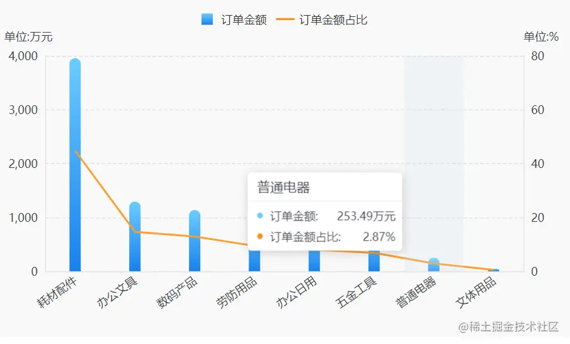Click the 文体用品 axis label
This screenshot has width=570, height=344.
[x=475, y=293]
